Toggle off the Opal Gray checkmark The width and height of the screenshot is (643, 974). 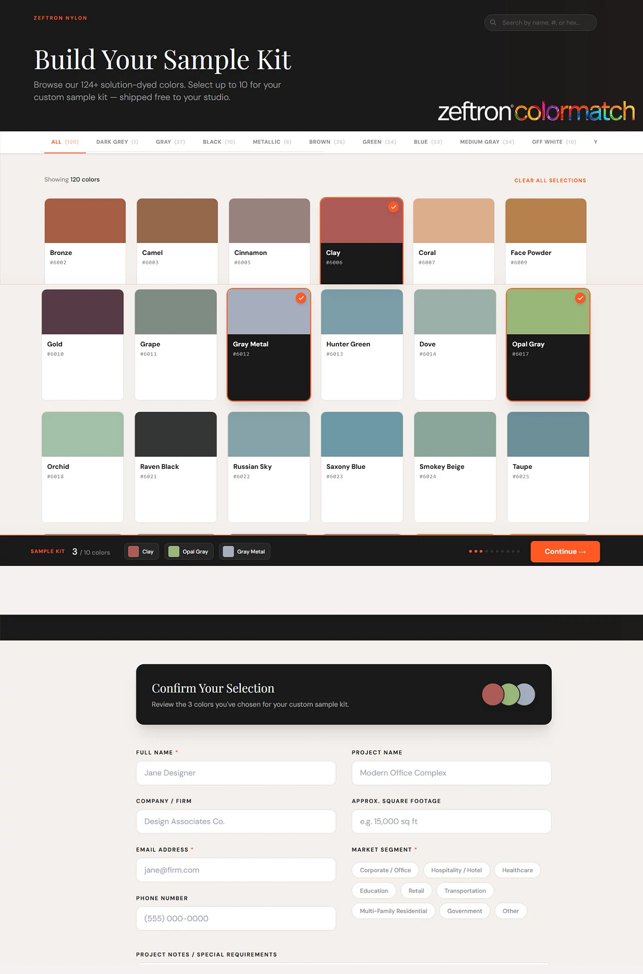pyautogui.click(x=580, y=298)
